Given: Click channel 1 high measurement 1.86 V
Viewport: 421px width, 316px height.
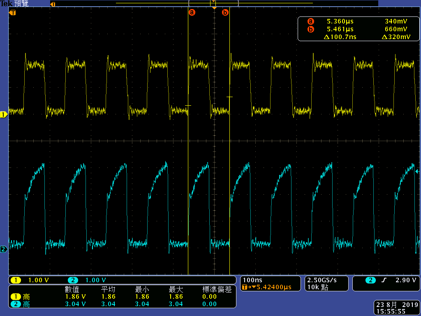Looking at the screenshot, I should point(76,296).
